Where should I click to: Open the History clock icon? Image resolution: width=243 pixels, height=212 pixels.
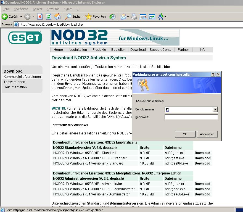point(112,17)
